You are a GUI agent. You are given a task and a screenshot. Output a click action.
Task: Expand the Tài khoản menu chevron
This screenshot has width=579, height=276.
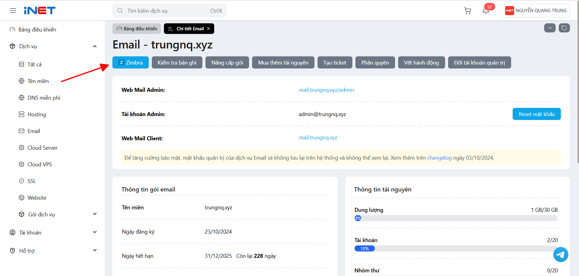pyautogui.click(x=95, y=232)
